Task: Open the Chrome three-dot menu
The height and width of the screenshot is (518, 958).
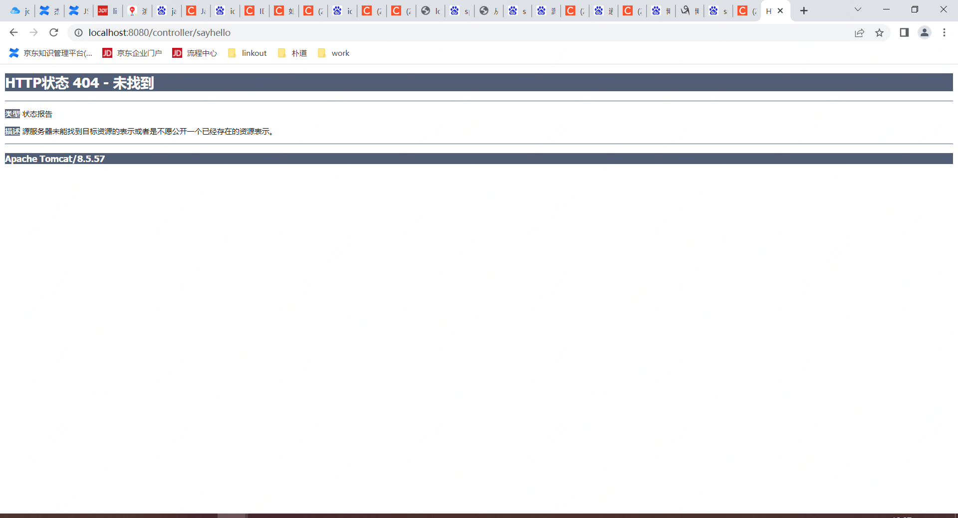Action: [944, 32]
